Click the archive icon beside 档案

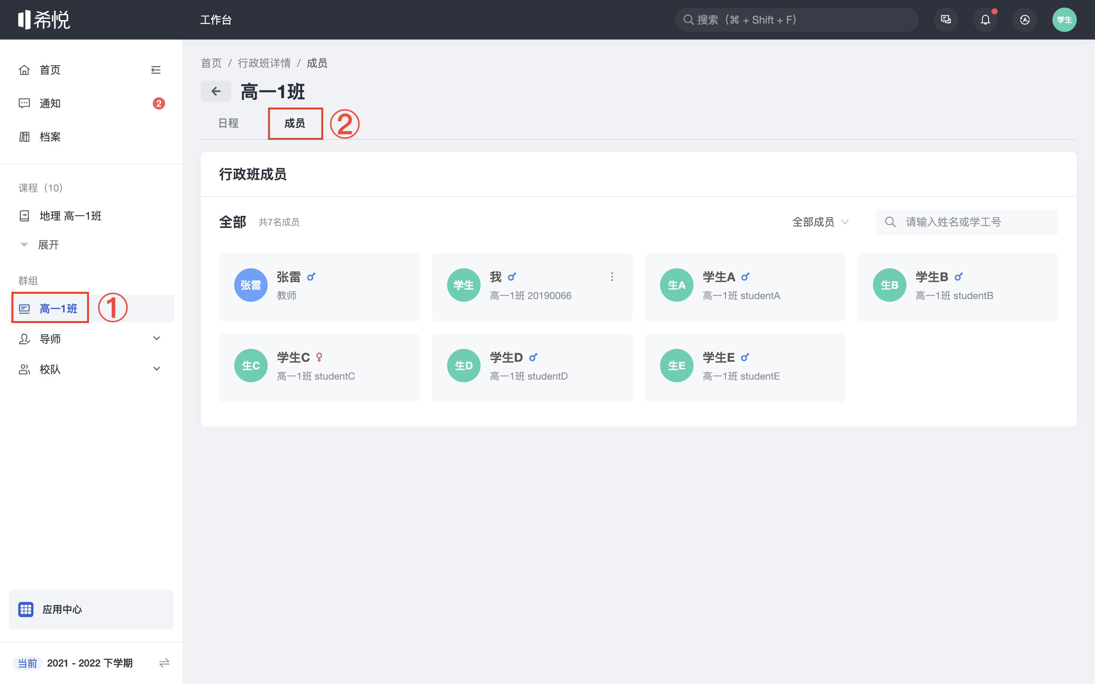pyautogui.click(x=24, y=137)
